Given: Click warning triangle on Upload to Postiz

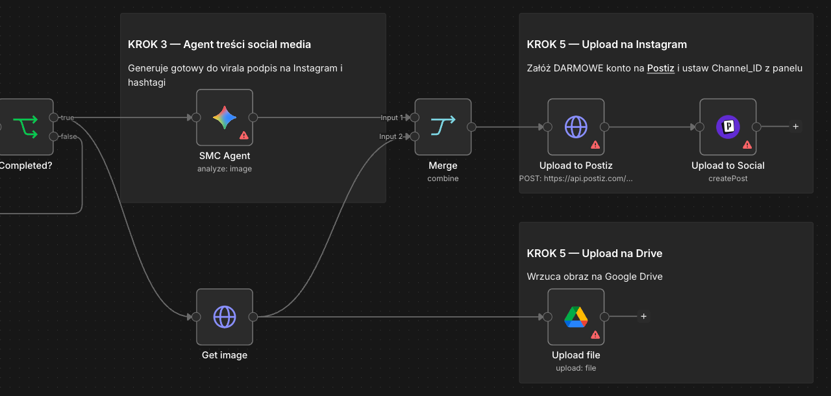Looking at the screenshot, I should point(595,145).
